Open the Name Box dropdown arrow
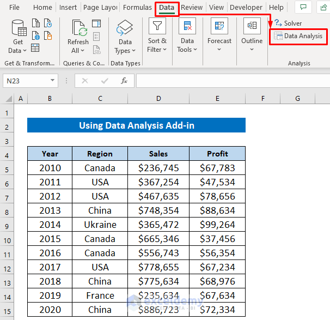This screenshot has height=320, width=330. pyautogui.click(x=52, y=80)
